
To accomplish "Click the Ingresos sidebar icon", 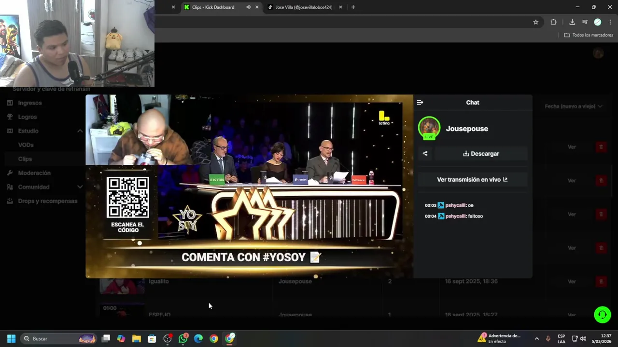I will 10,103.
